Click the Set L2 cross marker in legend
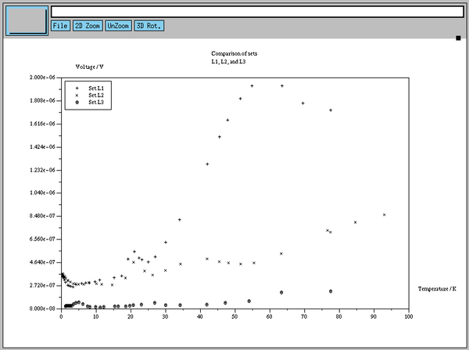Image resolution: width=469 pixels, height=350 pixels. [x=77, y=96]
